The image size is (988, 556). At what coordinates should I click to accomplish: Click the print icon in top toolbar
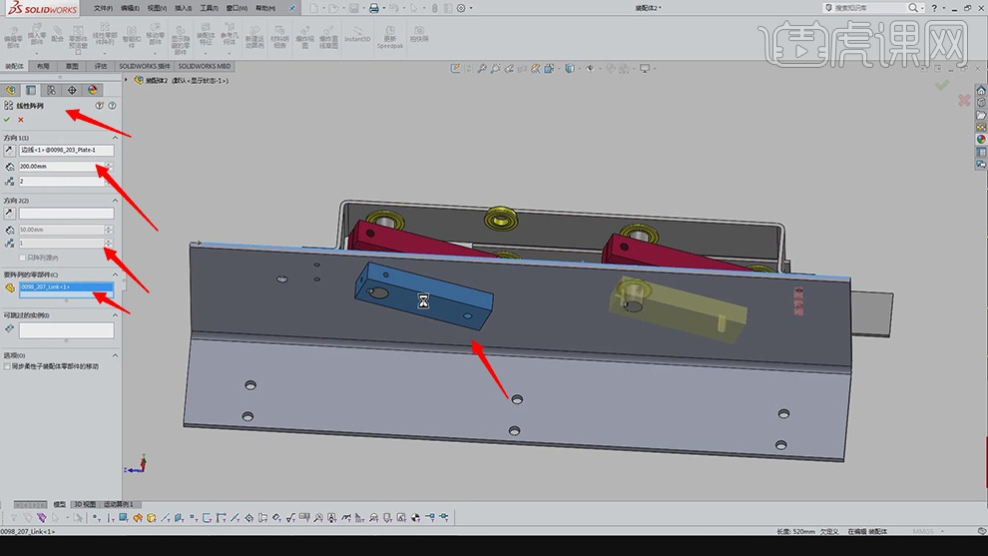pos(373,8)
